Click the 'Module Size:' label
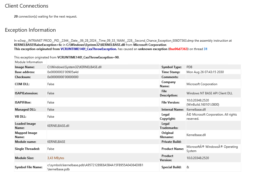Viewport: 266px width, 179px height. (x=24, y=158)
